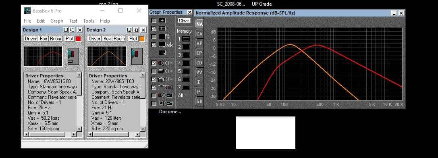The height and width of the screenshot is (158, 438).
Task: Toggle the 20K frequency range checkbox
Action: tap(154, 44)
